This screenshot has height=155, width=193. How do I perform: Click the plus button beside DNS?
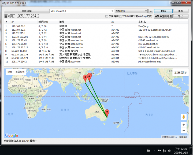pos(151,11)
